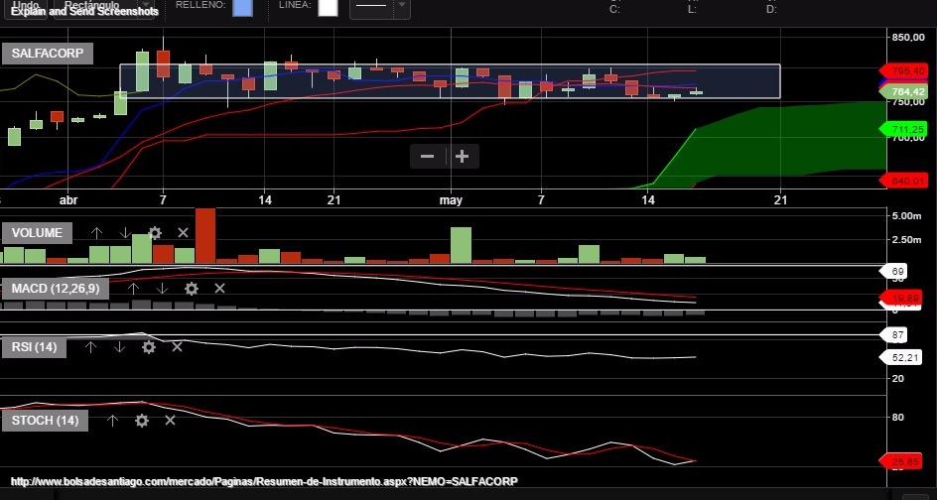Open RSI (14) settings gear
This screenshot has width=937, height=500.
point(148,346)
